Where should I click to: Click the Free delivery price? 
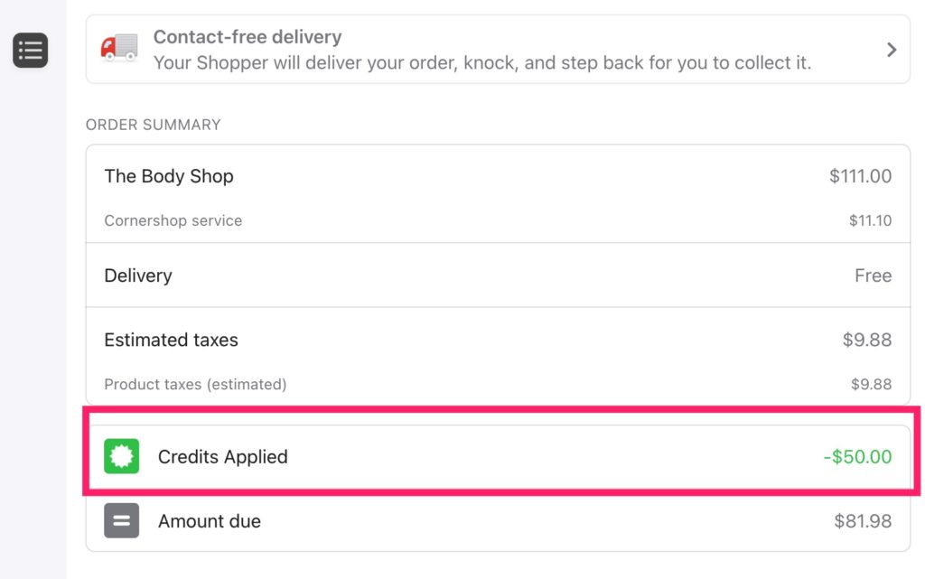pyautogui.click(x=873, y=275)
